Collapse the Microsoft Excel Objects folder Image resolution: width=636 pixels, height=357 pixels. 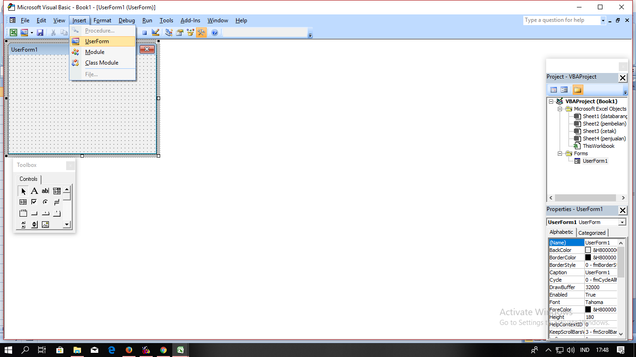[x=560, y=109]
